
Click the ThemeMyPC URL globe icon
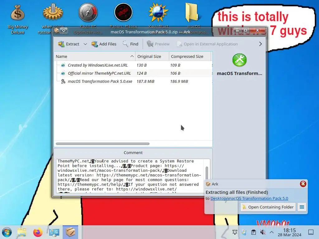[63, 73]
